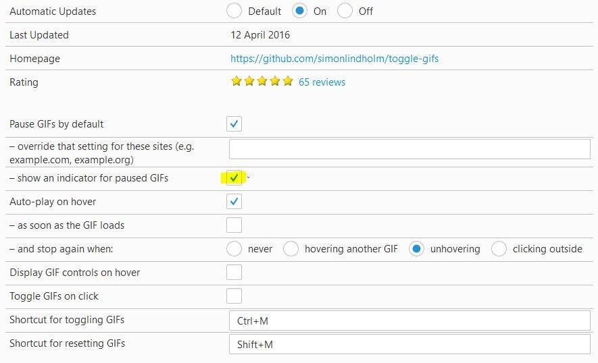Open the GitHub toggle-gifs homepage link
This screenshot has height=363, width=598.
(x=334, y=59)
